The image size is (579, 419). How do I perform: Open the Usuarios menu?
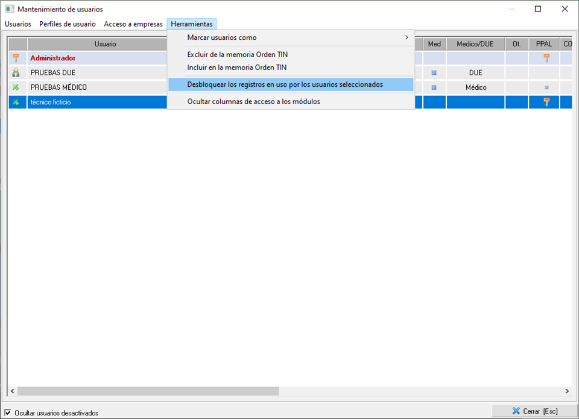[18, 24]
